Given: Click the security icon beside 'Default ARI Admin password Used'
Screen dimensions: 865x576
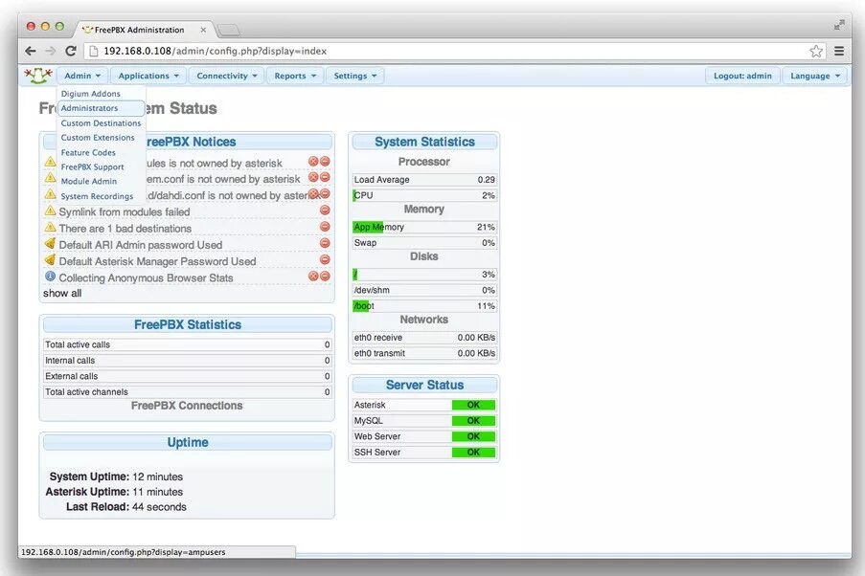Looking at the screenshot, I should click(50, 243).
